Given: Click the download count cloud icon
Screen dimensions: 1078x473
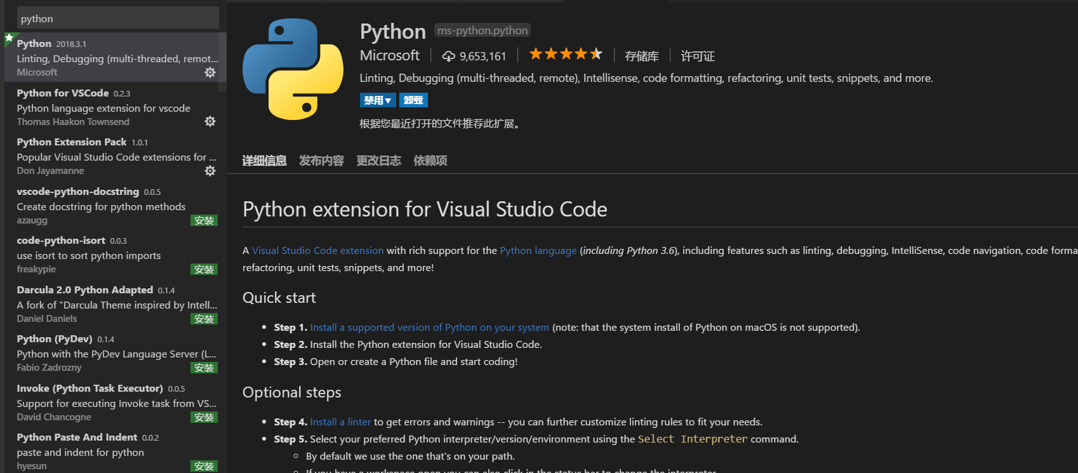Looking at the screenshot, I should coord(448,56).
